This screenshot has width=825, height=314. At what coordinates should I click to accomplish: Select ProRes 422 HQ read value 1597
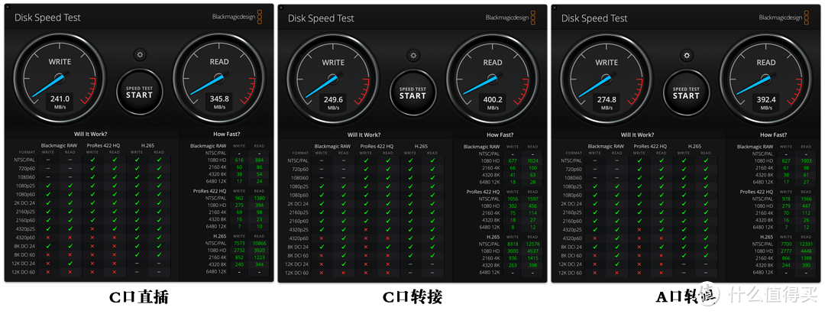pos(532,199)
